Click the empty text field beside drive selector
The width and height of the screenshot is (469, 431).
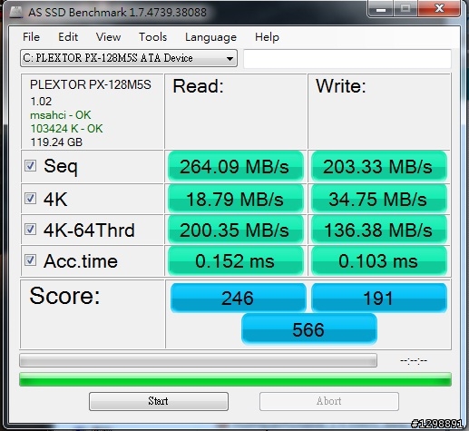click(x=347, y=59)
